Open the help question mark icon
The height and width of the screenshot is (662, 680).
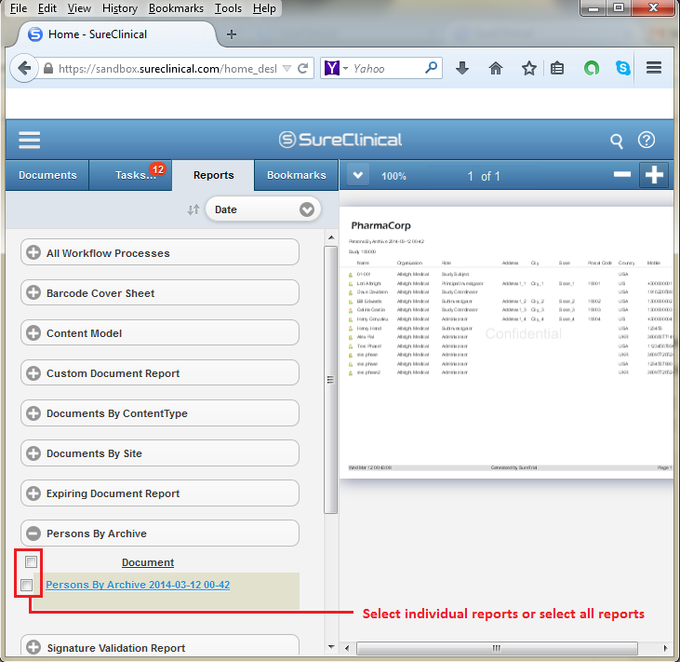point(647,141)
